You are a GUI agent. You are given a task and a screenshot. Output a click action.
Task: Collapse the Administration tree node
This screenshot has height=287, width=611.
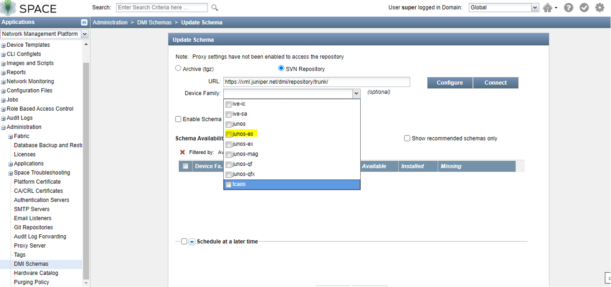tap(3, 128)
